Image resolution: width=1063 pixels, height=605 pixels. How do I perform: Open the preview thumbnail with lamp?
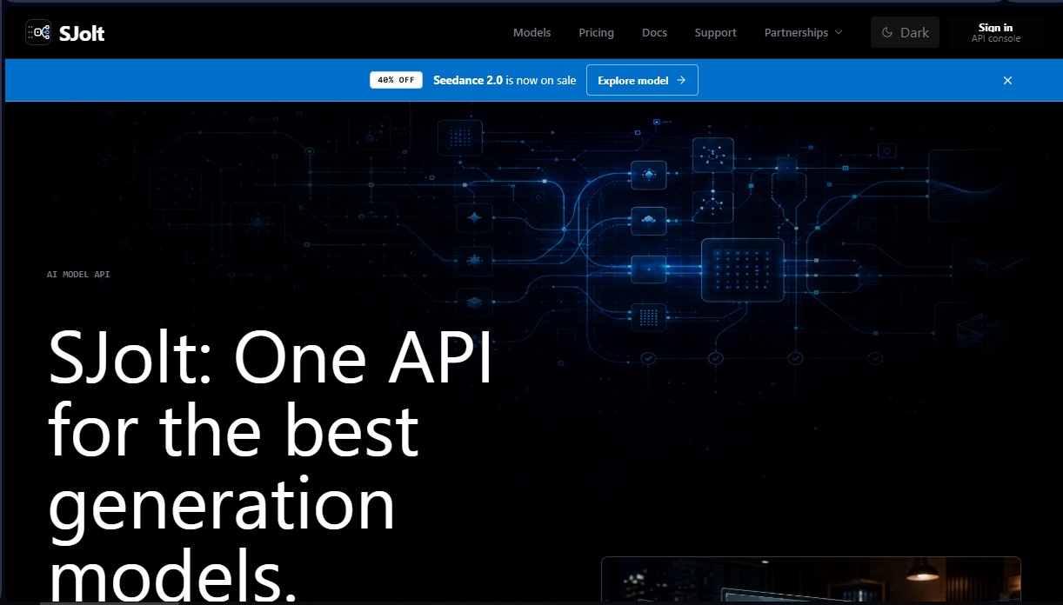point(811,580)
